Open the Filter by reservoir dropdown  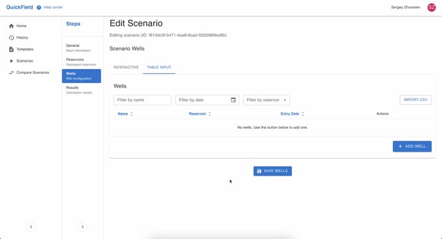pyautogui.click(x=266, y=100)
